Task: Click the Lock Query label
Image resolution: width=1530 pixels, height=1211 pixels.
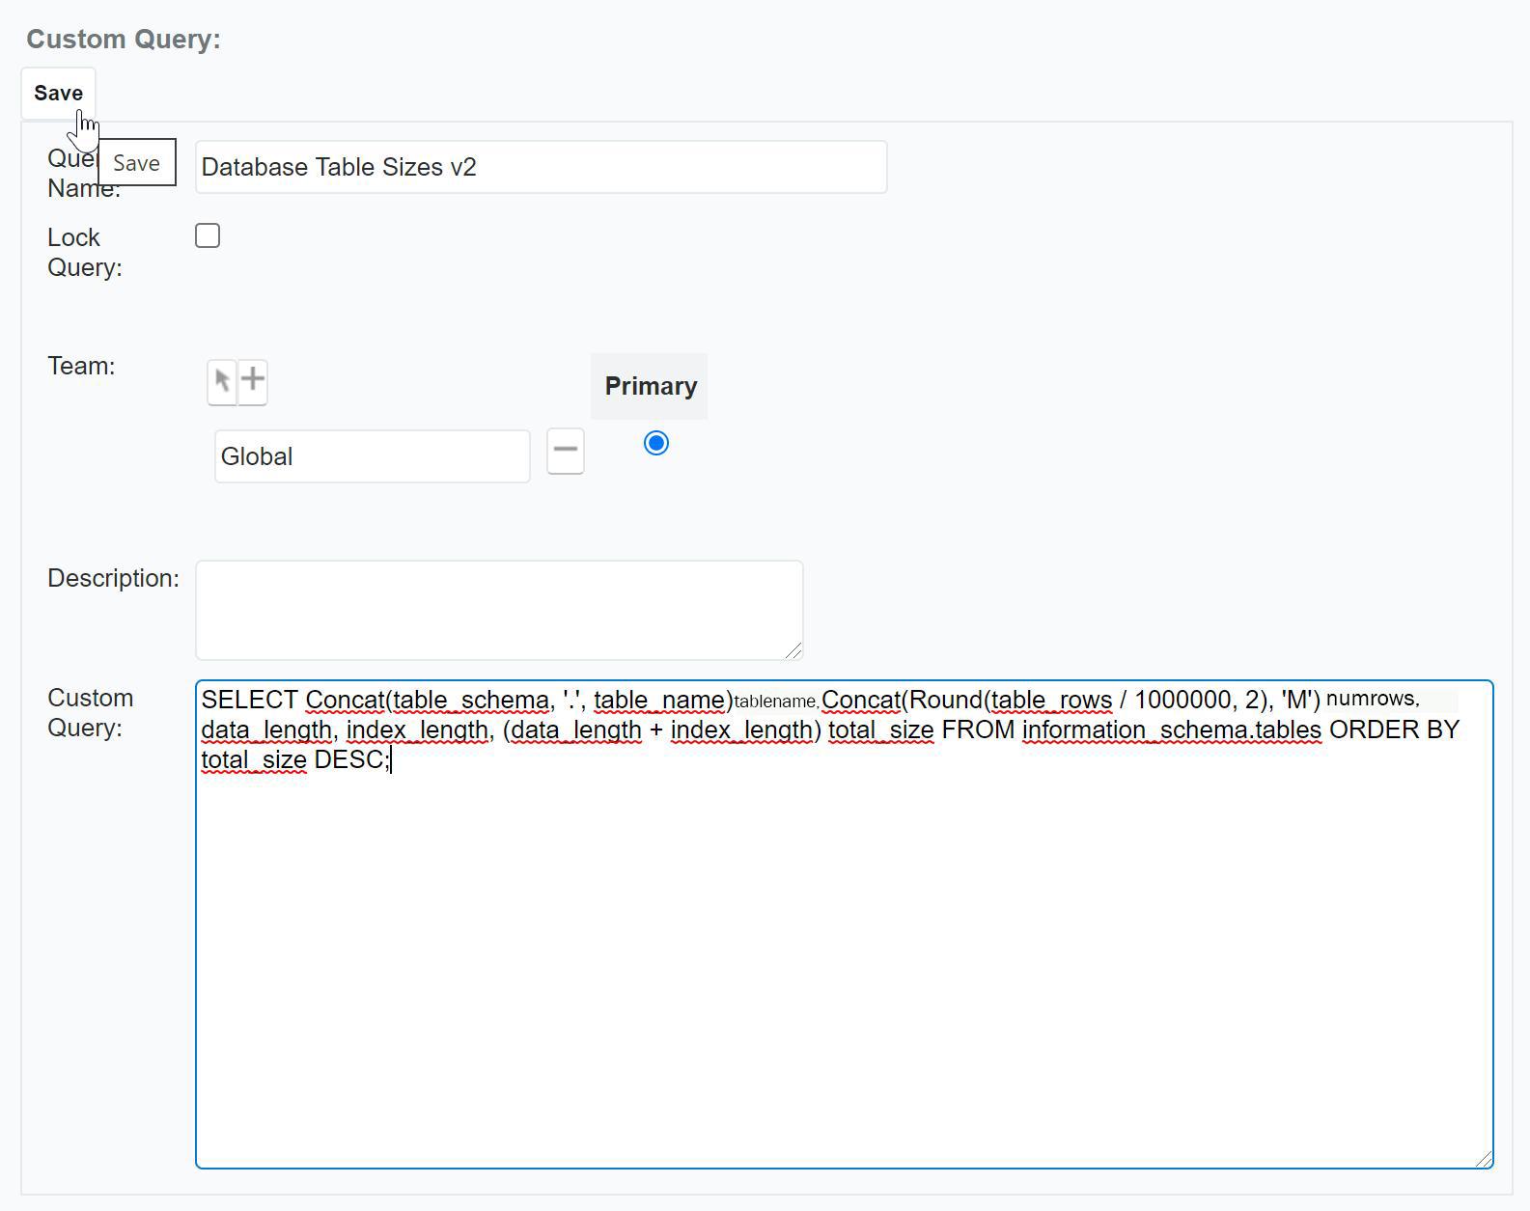Action: (84, 252)
